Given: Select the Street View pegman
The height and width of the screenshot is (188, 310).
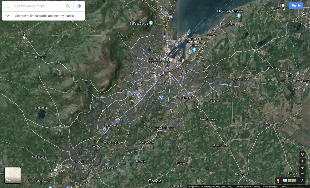Looking at the screenshot, I should point(278,181).
